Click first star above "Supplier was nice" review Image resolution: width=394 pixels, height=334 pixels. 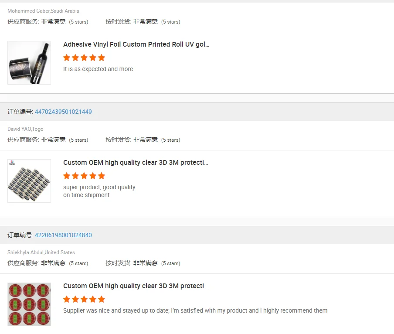point(67,299)
